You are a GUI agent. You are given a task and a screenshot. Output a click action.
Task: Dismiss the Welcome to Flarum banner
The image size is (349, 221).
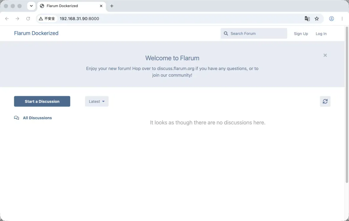click(325, 55)
